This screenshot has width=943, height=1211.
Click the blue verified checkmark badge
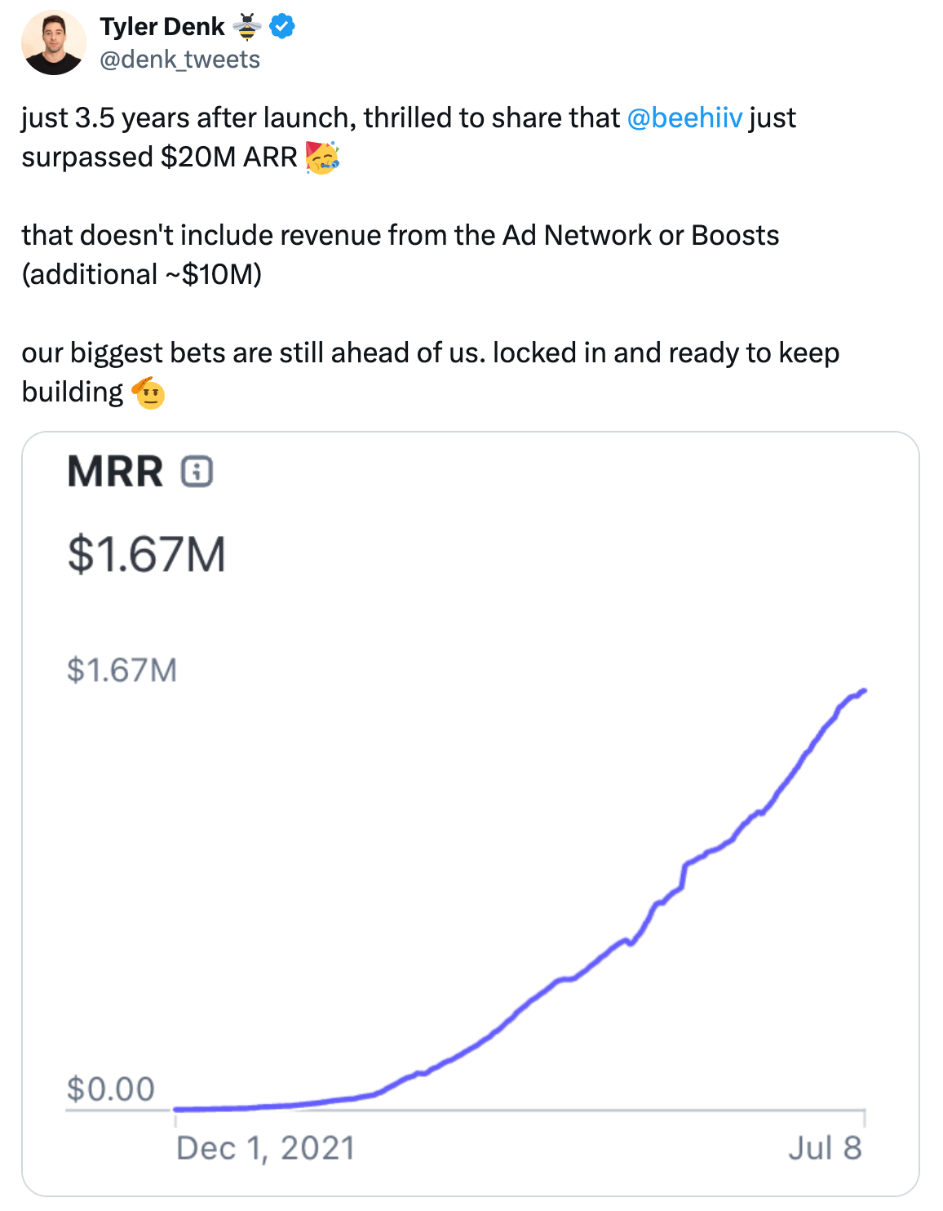coord(282,27)
